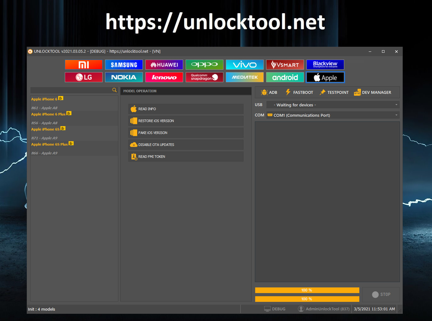Image resolution: width=432 pixels, height=321 pixels.
Task: Select the Blackview brand tile
Action: 325,65
